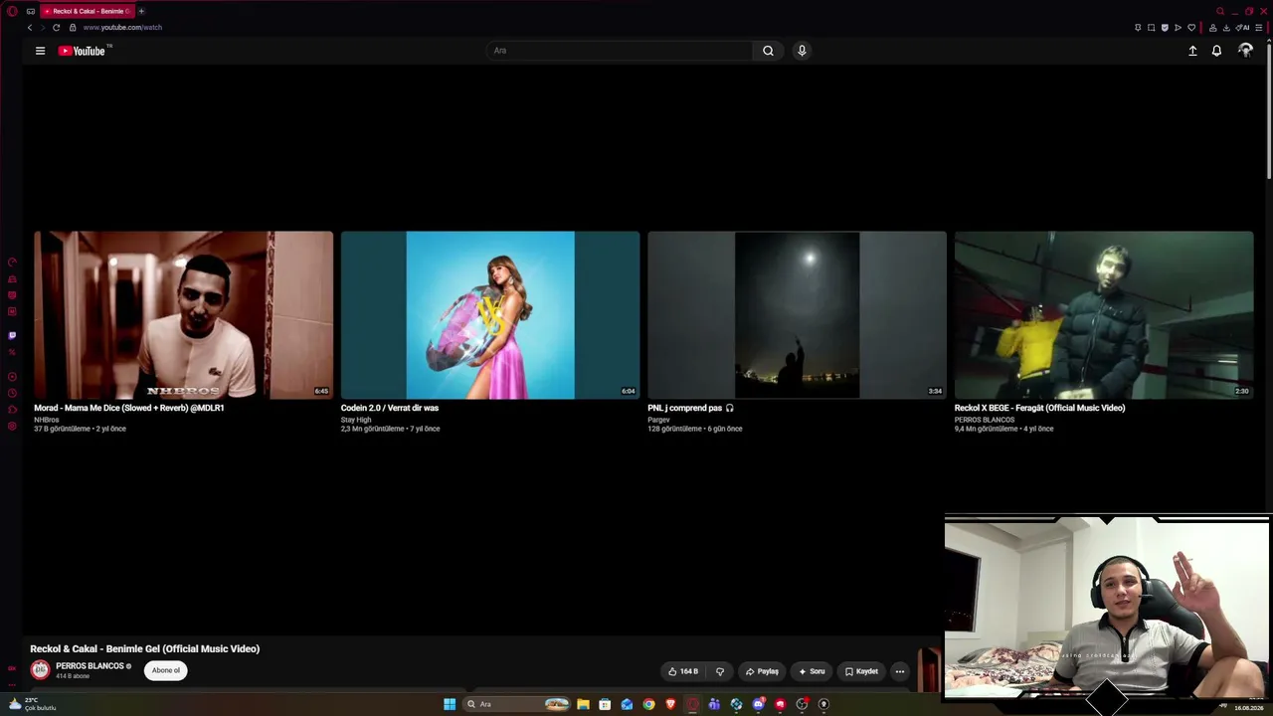The image size is (1273, 716).
Task: Open the PERROS BLANCOS channel avatar
Action: [x=40, y=670]
